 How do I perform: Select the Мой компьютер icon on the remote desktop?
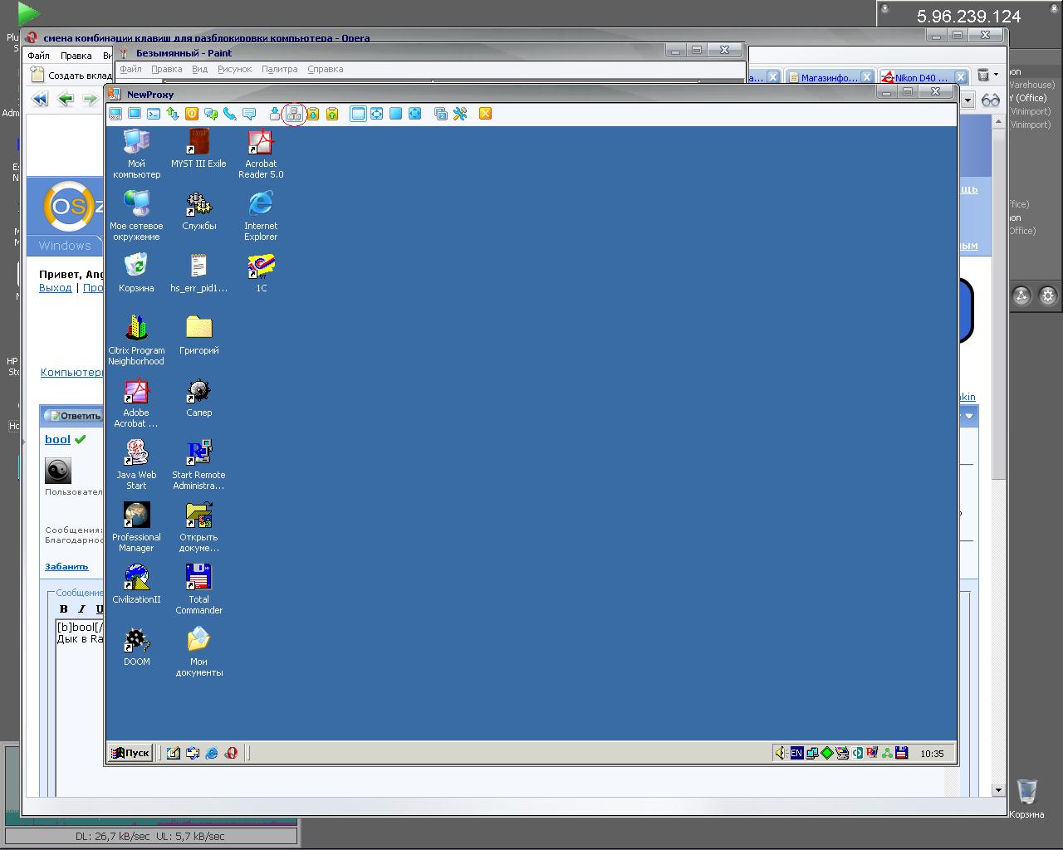click(x=136, y=154)
